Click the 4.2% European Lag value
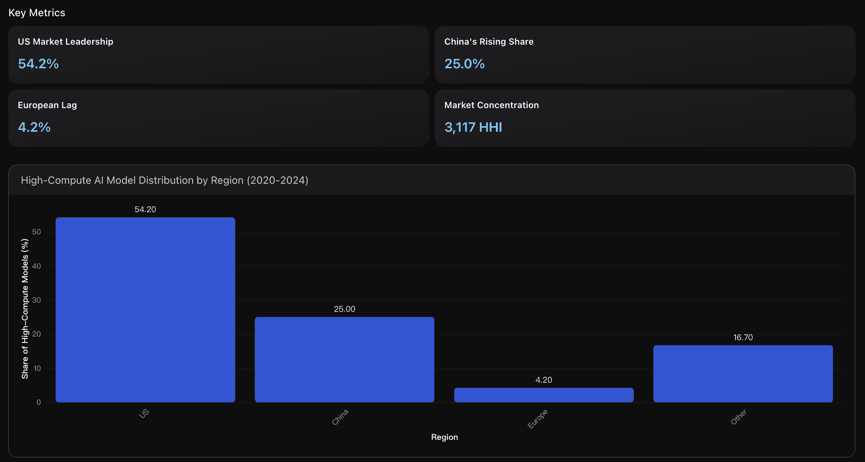The image size is (865, 462). pos(34,127)
